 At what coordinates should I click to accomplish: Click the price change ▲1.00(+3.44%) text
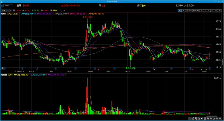click(70, 5)
